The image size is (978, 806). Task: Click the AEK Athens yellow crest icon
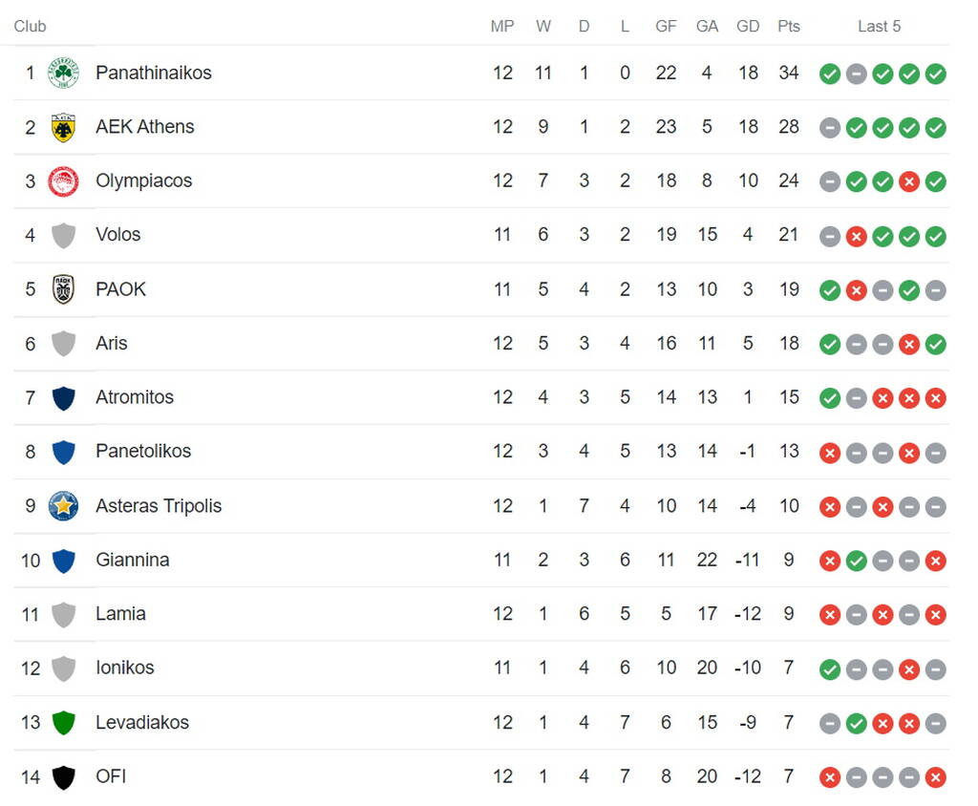64,127
